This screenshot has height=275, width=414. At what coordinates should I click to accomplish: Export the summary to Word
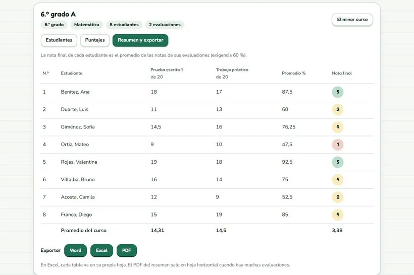(x=76, y=250)
